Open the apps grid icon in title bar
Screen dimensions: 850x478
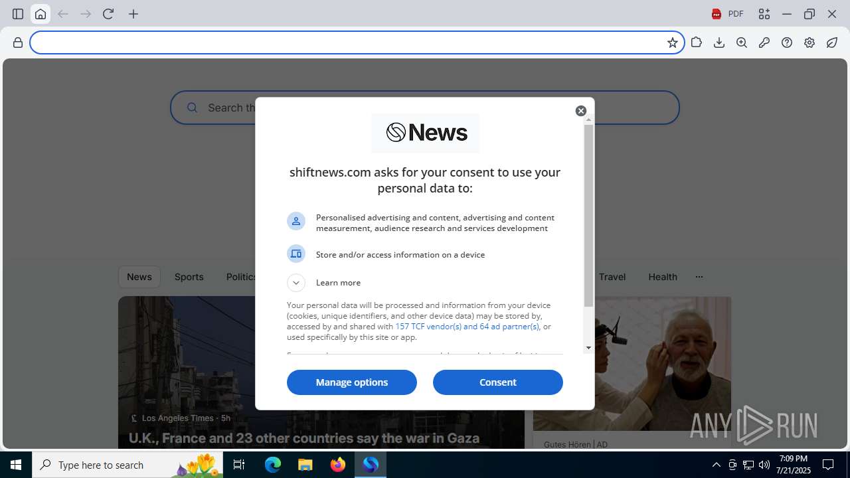(x=764, y=14)
